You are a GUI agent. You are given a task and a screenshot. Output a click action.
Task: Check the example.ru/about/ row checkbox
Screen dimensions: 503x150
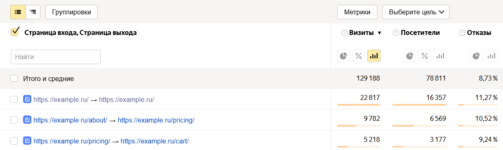[x=14, y=120]
